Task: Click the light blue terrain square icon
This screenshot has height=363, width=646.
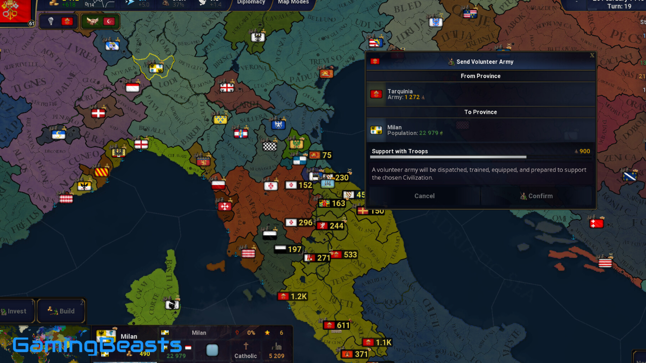Action: (212, 350)
